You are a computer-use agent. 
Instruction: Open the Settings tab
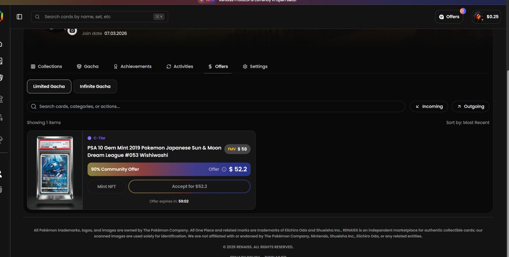click(255, 67)
